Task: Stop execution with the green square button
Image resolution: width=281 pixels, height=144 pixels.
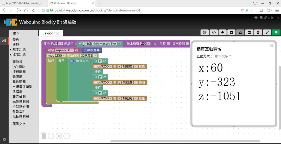Action: tap(276, 32)
